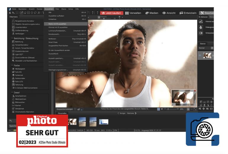228x154 pixels.
Task: Click the undo arrow button
Action: point(10,121)
